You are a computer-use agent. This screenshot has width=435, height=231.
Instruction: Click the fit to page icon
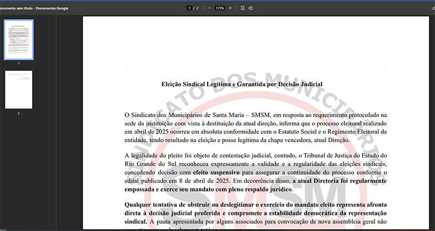point(242,8)
